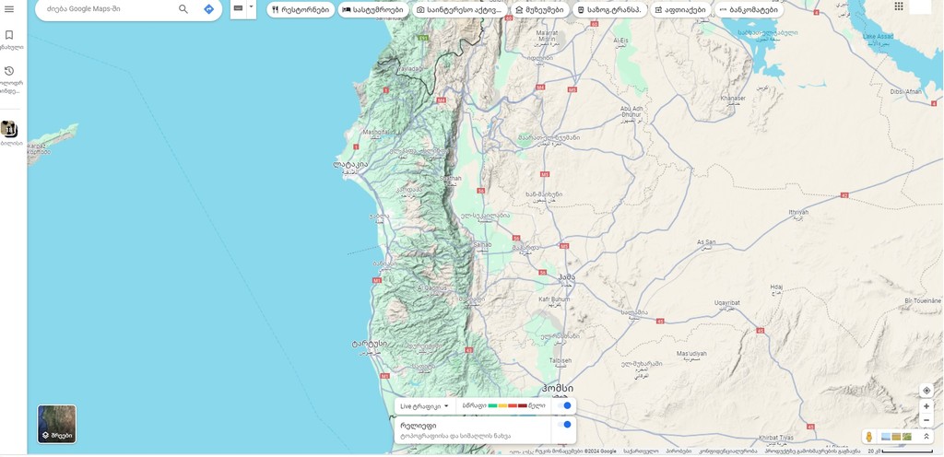Toggle the traffic layer switch off

pyautogui.click(x=564, y=406)
